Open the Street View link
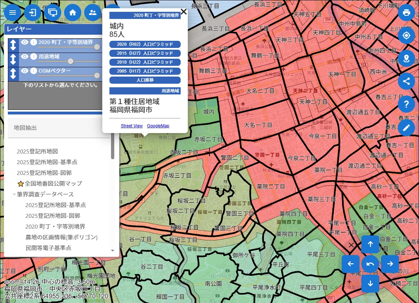Screen dimensions: 419x303 [131, 126]
